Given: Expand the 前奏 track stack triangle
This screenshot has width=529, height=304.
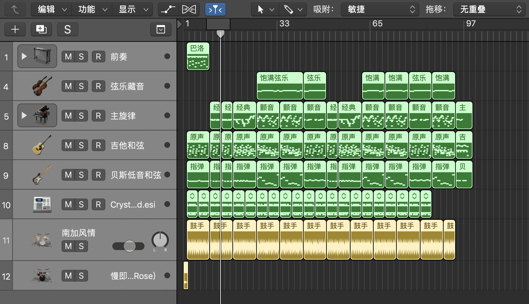Looking at the screenshot, I should coord(24,56).
